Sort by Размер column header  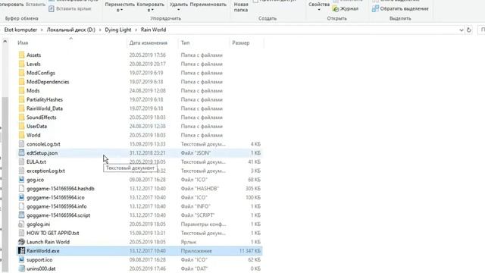(x=241, y=43)
